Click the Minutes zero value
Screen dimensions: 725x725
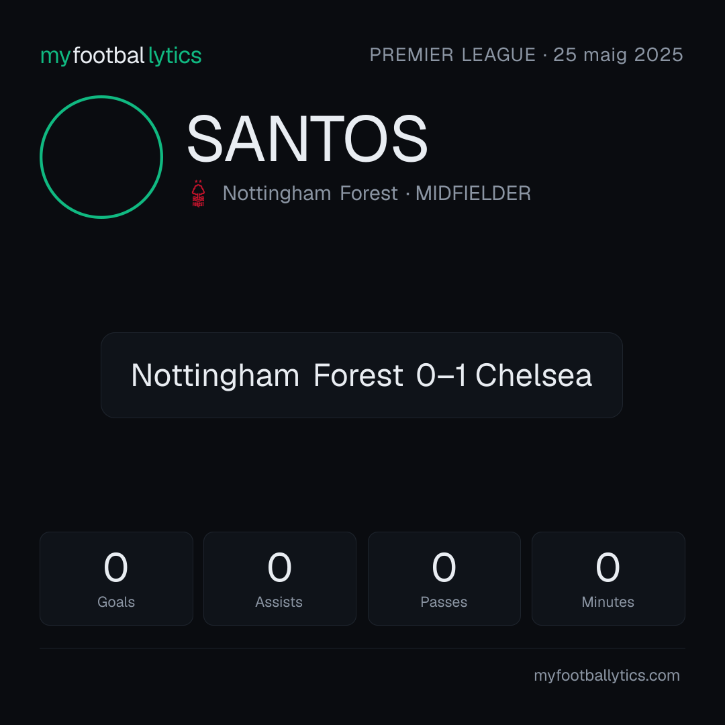(x=608, y=567)
